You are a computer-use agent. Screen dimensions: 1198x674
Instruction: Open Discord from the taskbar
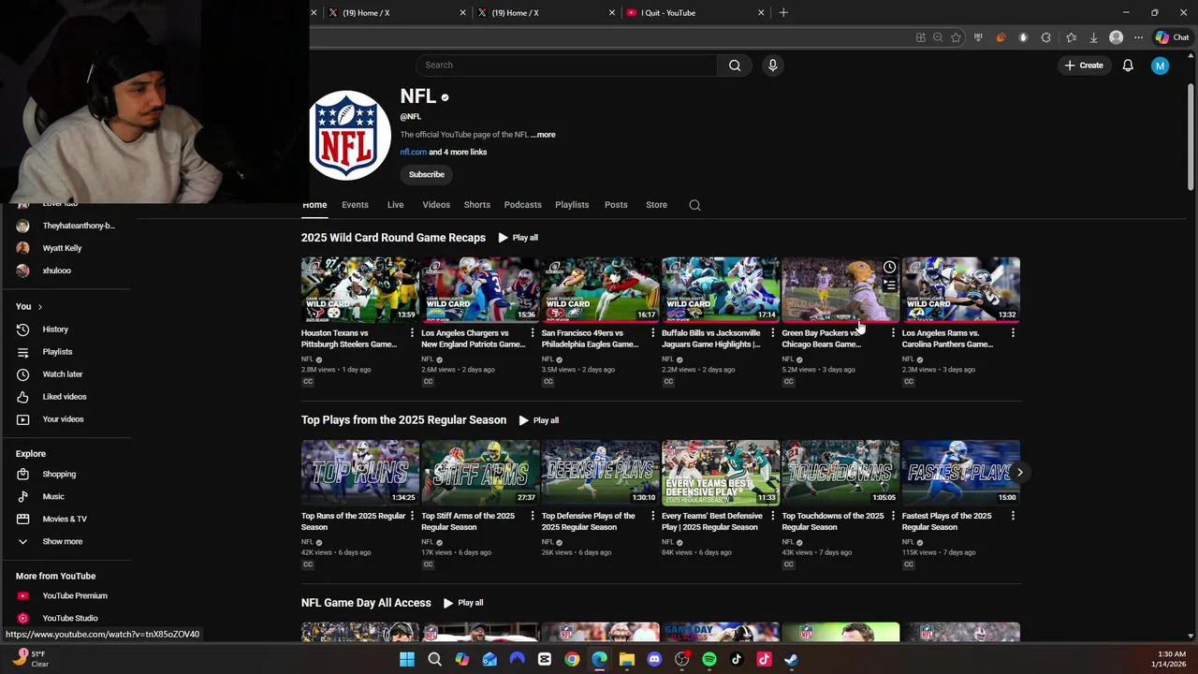[x=654, y=659]
